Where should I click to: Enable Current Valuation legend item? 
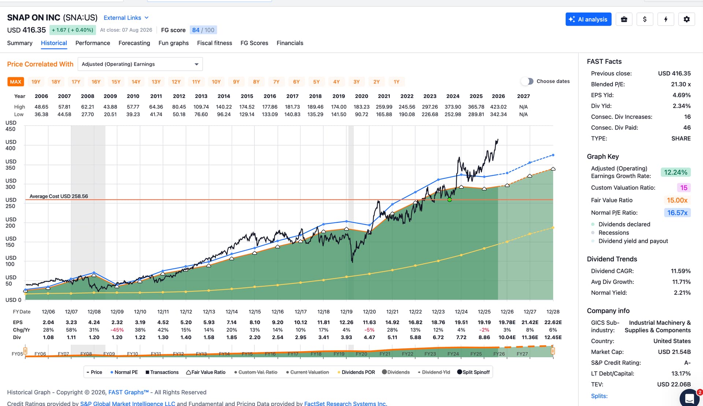tap(308, 372)
